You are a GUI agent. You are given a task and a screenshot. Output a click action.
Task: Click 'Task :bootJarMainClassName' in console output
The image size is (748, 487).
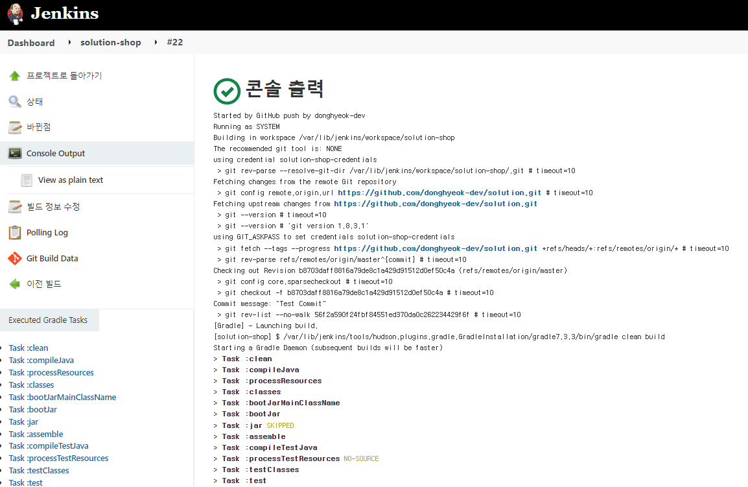pyautogui.click(x=281, y=403)
